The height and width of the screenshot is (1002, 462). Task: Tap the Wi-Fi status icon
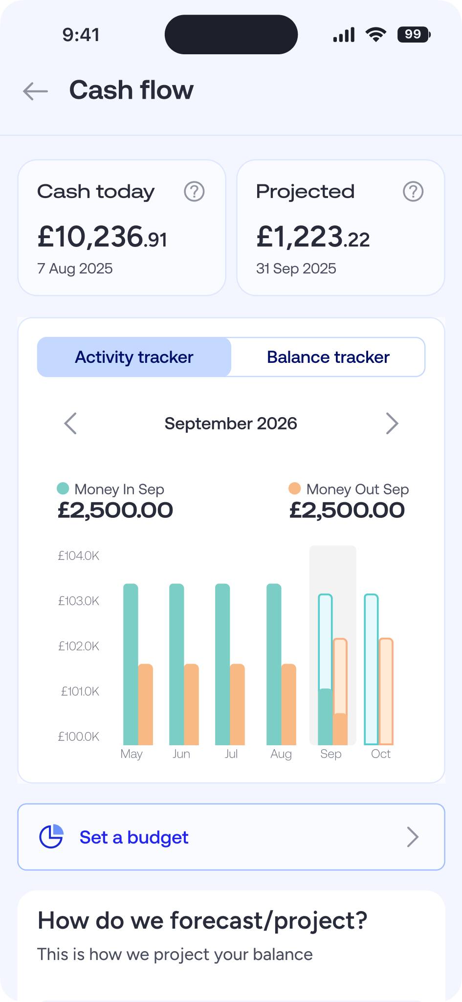pos(375,35)
